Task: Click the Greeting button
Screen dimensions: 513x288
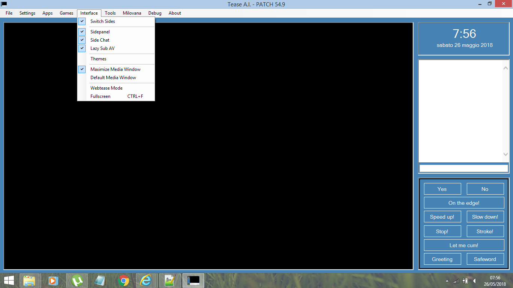Action: [442, 259]
